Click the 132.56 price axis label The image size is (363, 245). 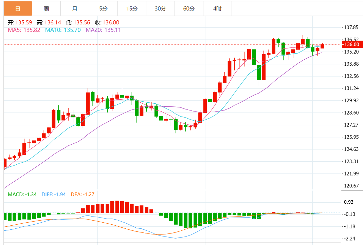[x=351, y=76]
